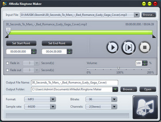The width and height of the screenshot is (161, 122).
Task: Stop audio playback
Action: pyautogui.click(x=145, y=47)
